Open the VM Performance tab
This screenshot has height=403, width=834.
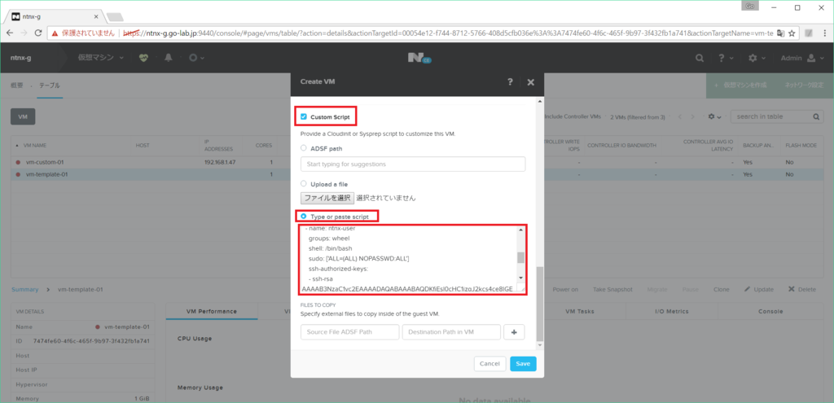(212, 311)
